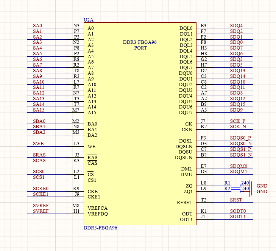The image size is (276, 251).
Task: Click pin number J1 on ODT1
Action: click(x=203, y=217)
